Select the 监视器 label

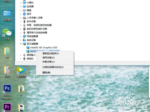click(30, 7)
